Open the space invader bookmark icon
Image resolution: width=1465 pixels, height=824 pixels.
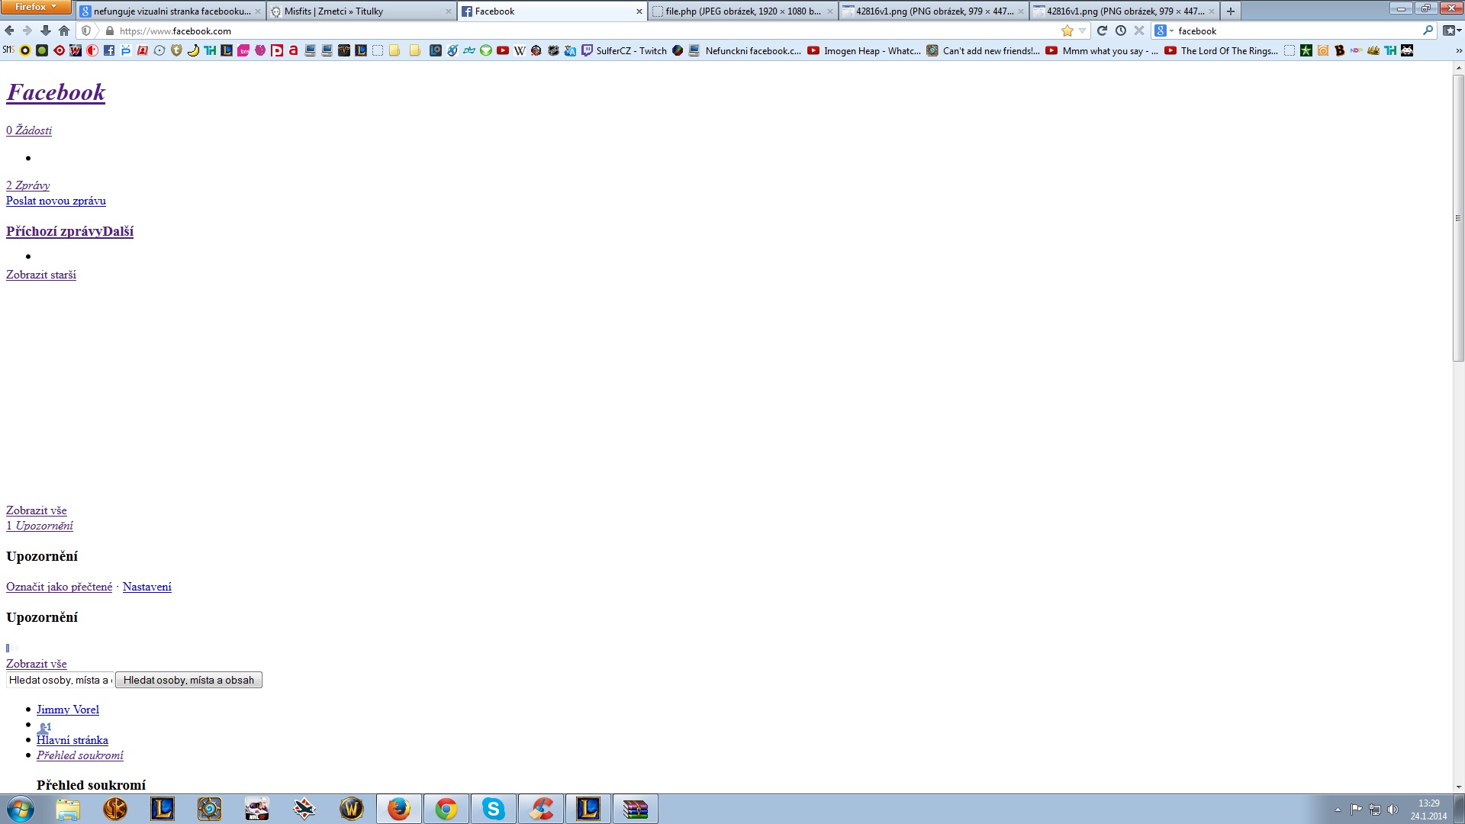(x=1407, y=50)
